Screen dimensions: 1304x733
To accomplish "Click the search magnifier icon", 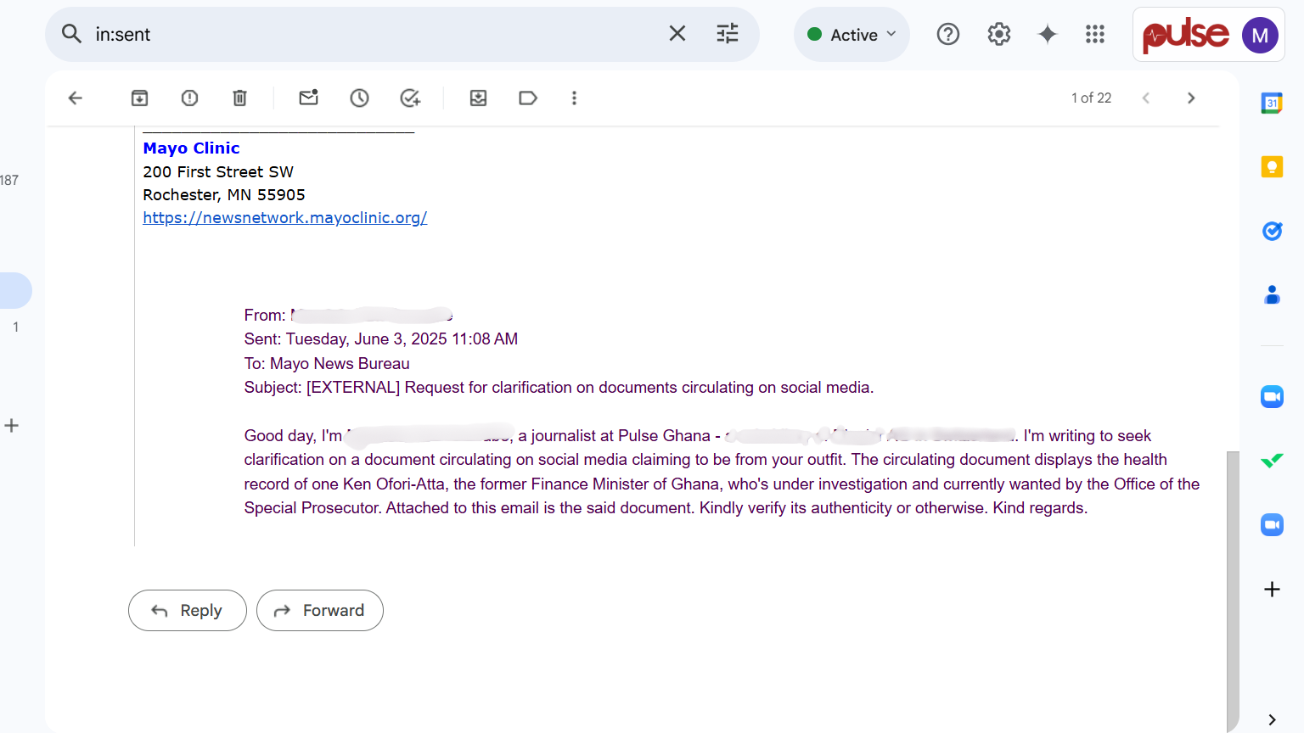I will pos(72,34).
